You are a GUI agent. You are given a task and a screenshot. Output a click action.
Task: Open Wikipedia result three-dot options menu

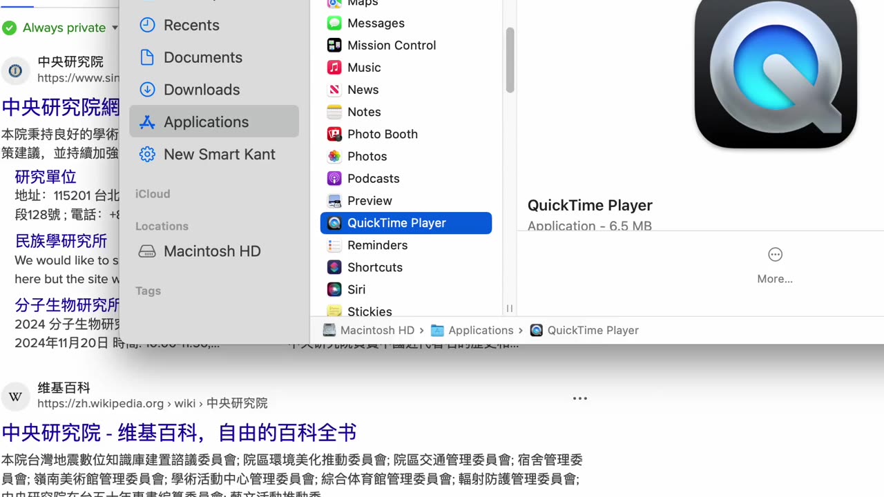click(x=580, y=398)
